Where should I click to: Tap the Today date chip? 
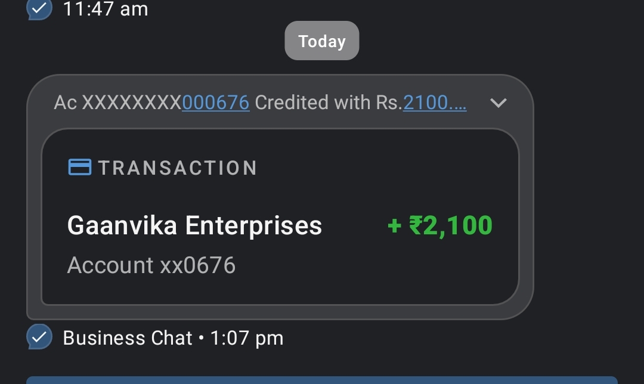322,41
